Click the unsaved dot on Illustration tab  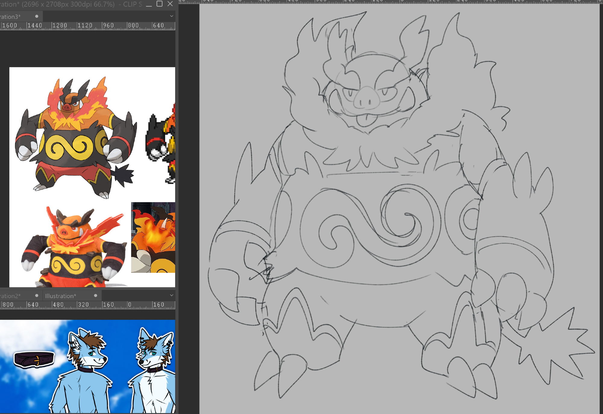click(x=96, y=296)
